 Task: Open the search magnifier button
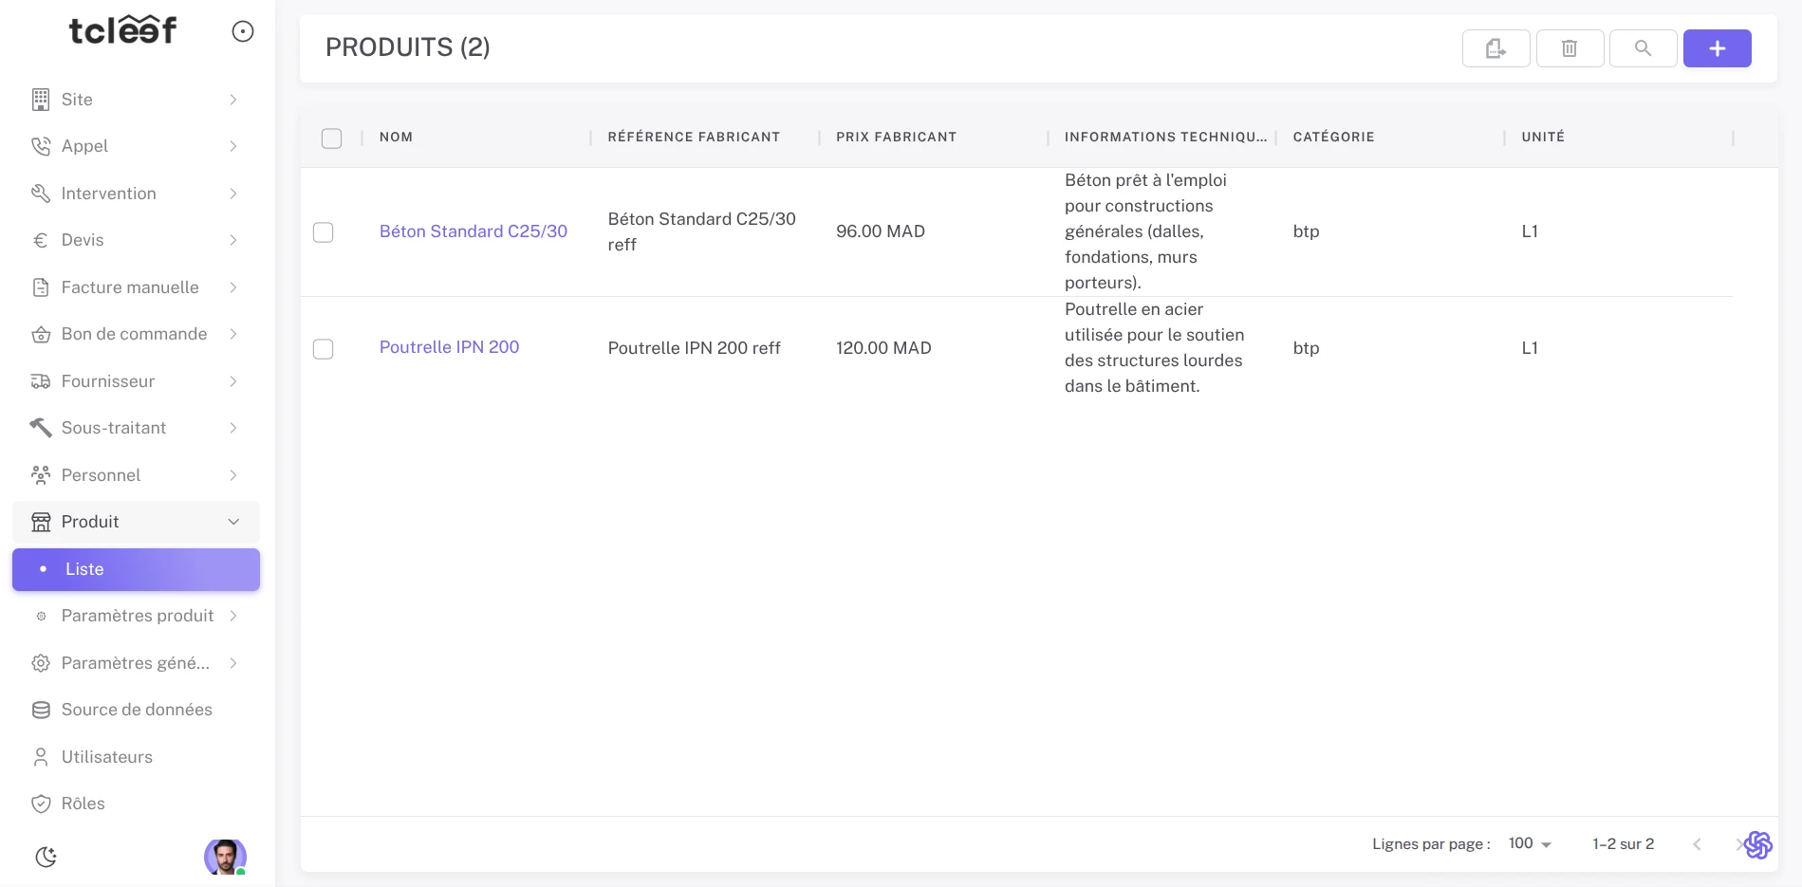[x=1643, y=48]
